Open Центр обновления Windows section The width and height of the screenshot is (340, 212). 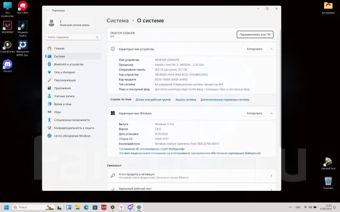[x=73, y=136]
